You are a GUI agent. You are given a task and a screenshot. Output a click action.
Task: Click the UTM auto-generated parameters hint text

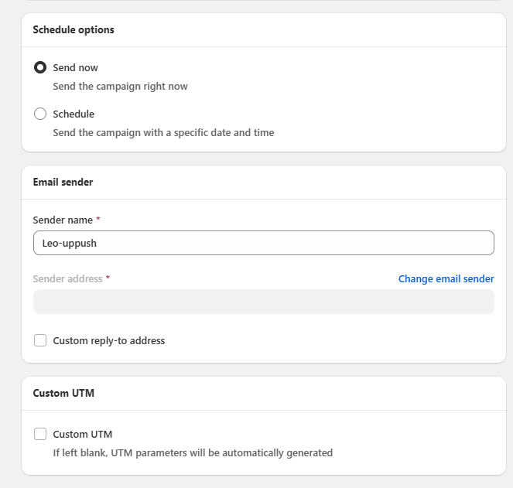click(193, 453)
